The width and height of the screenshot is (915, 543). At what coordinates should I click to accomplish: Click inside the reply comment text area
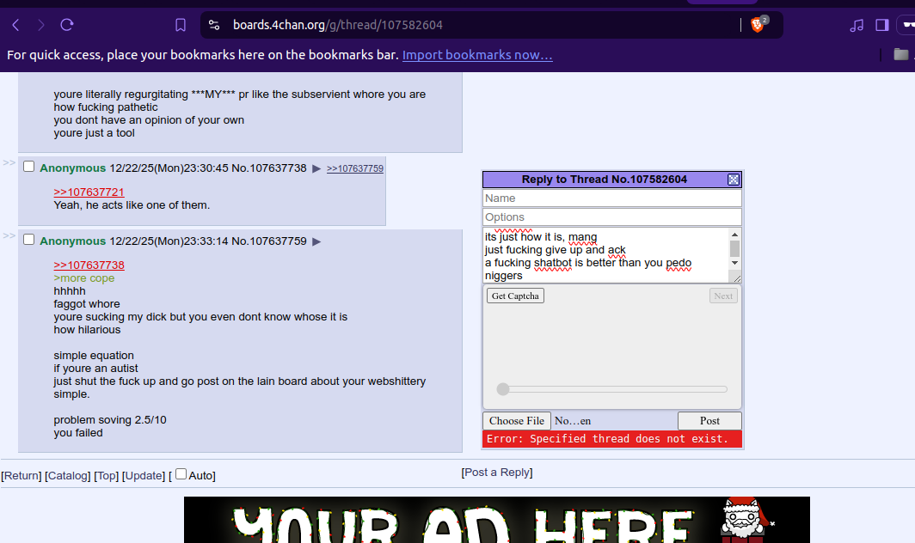[605, 255]
